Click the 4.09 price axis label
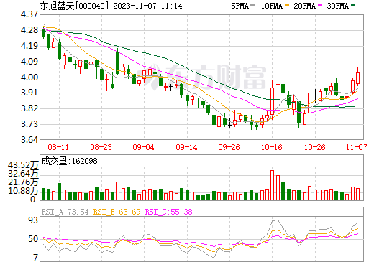This screenshot has height=262, width=374. pyautogui.click(x=29, y=62)
